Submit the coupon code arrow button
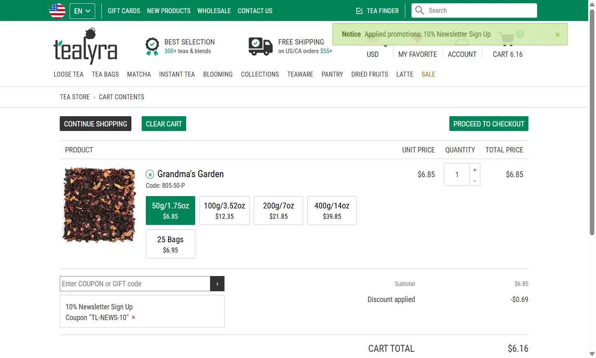This screenshot has width=596, height=358. [217, 283]
